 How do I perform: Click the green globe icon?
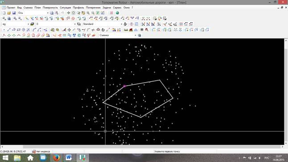(x=117, y=13)
